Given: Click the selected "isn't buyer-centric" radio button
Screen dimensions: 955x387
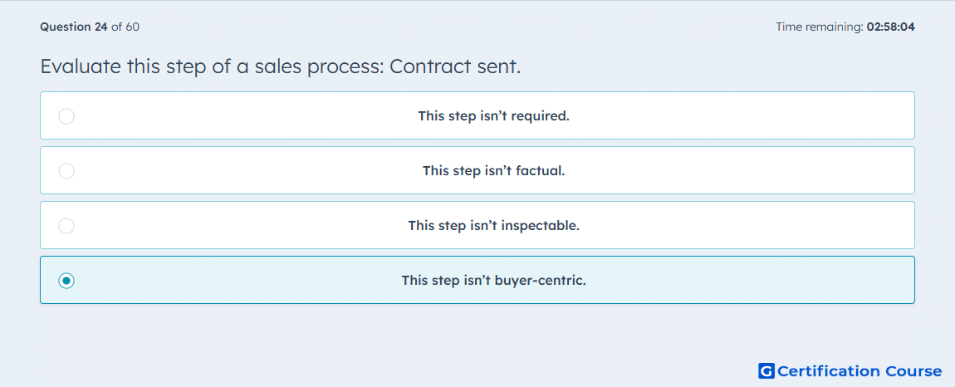Looking at the screenshot, I should coord(66,281).
